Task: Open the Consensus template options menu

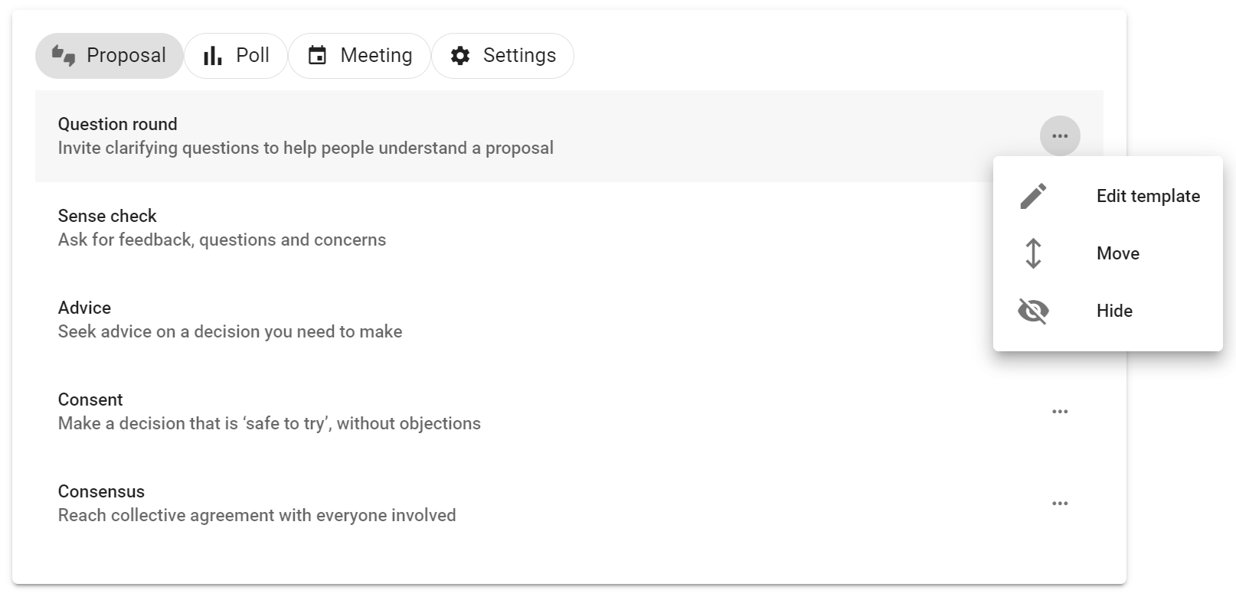Action: click(x=1060, y=503)
